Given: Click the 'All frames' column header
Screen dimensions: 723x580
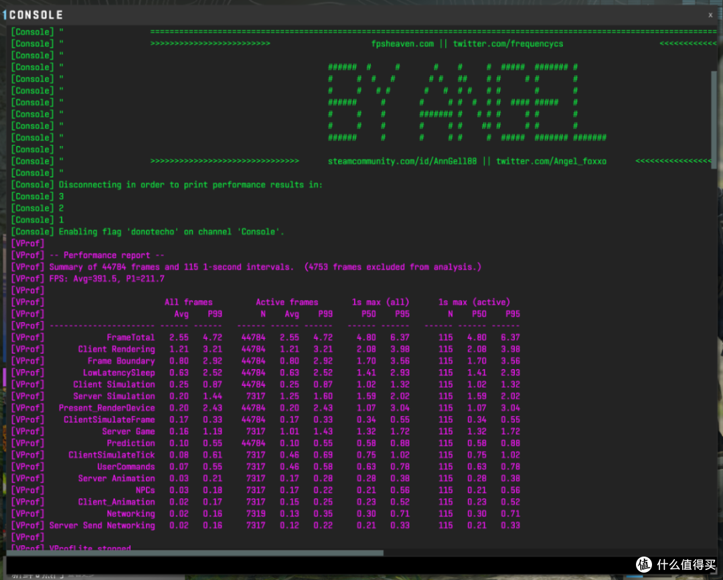Looking at the screenshot, I should (x=188, y=302).
